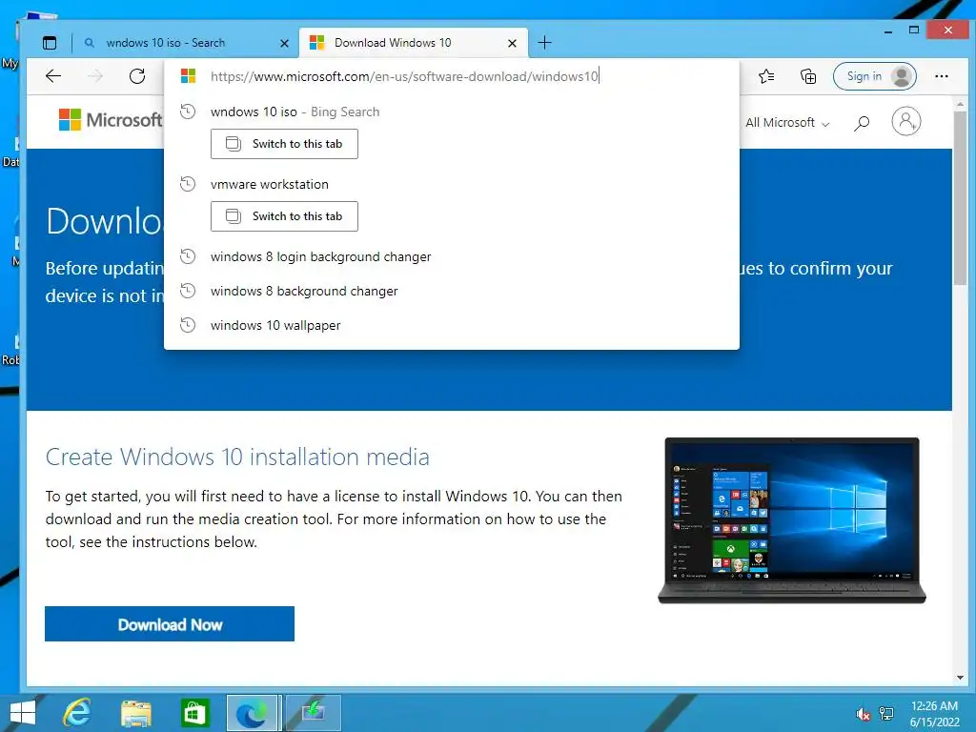Click history icon beside 'windows 8 background changer'
976x732 pixels.
(188, 291)
